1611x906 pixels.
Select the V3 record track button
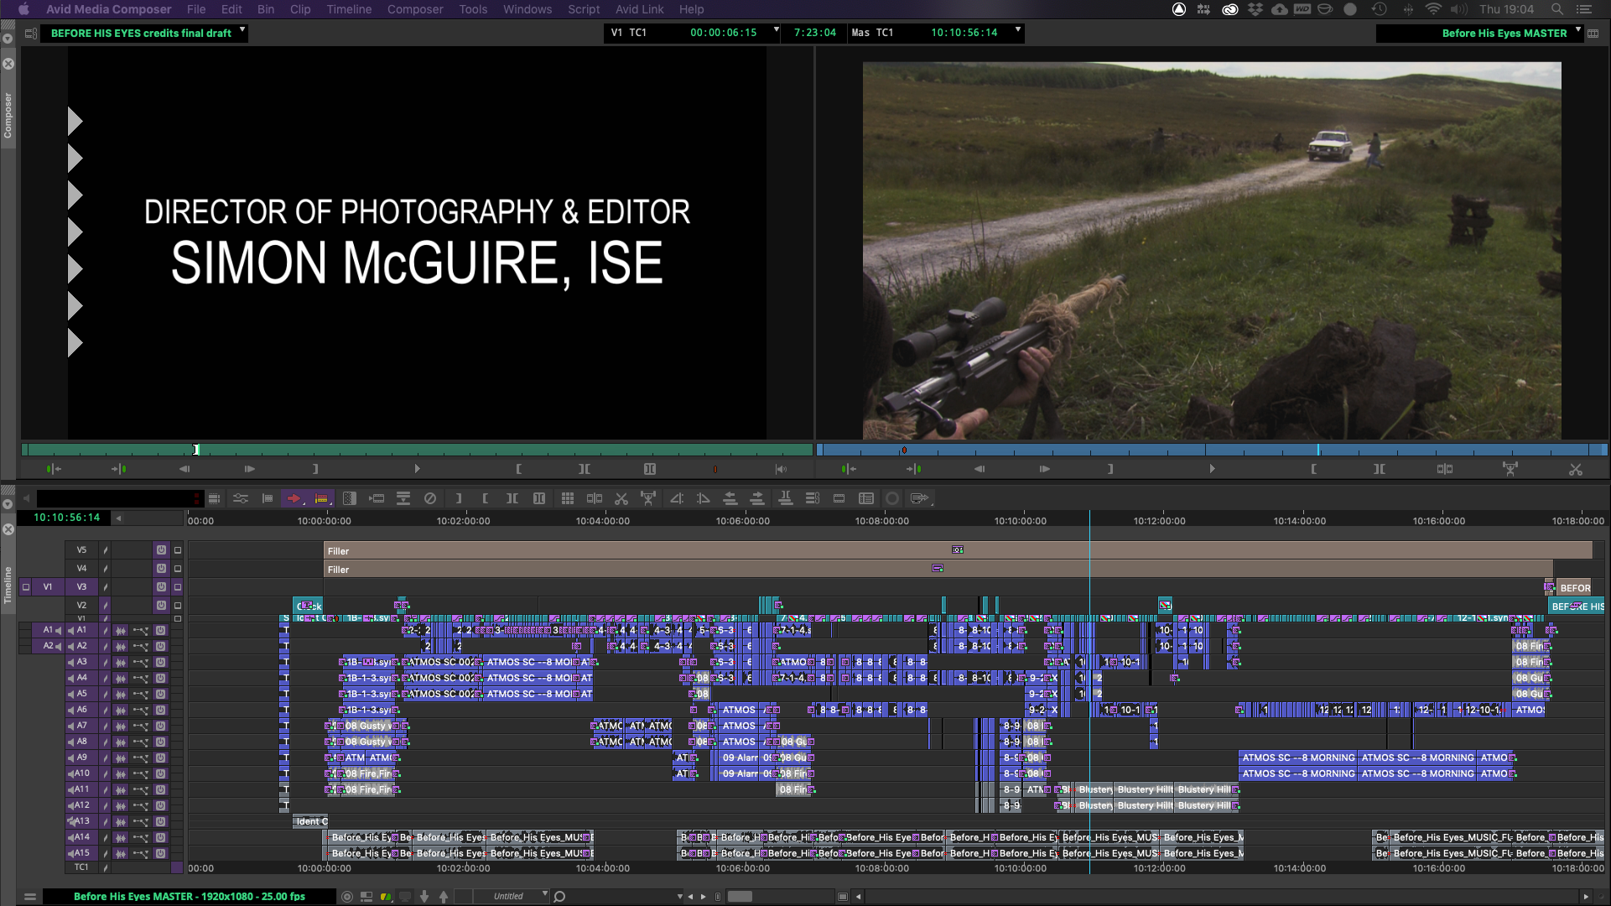pos(81,587)
